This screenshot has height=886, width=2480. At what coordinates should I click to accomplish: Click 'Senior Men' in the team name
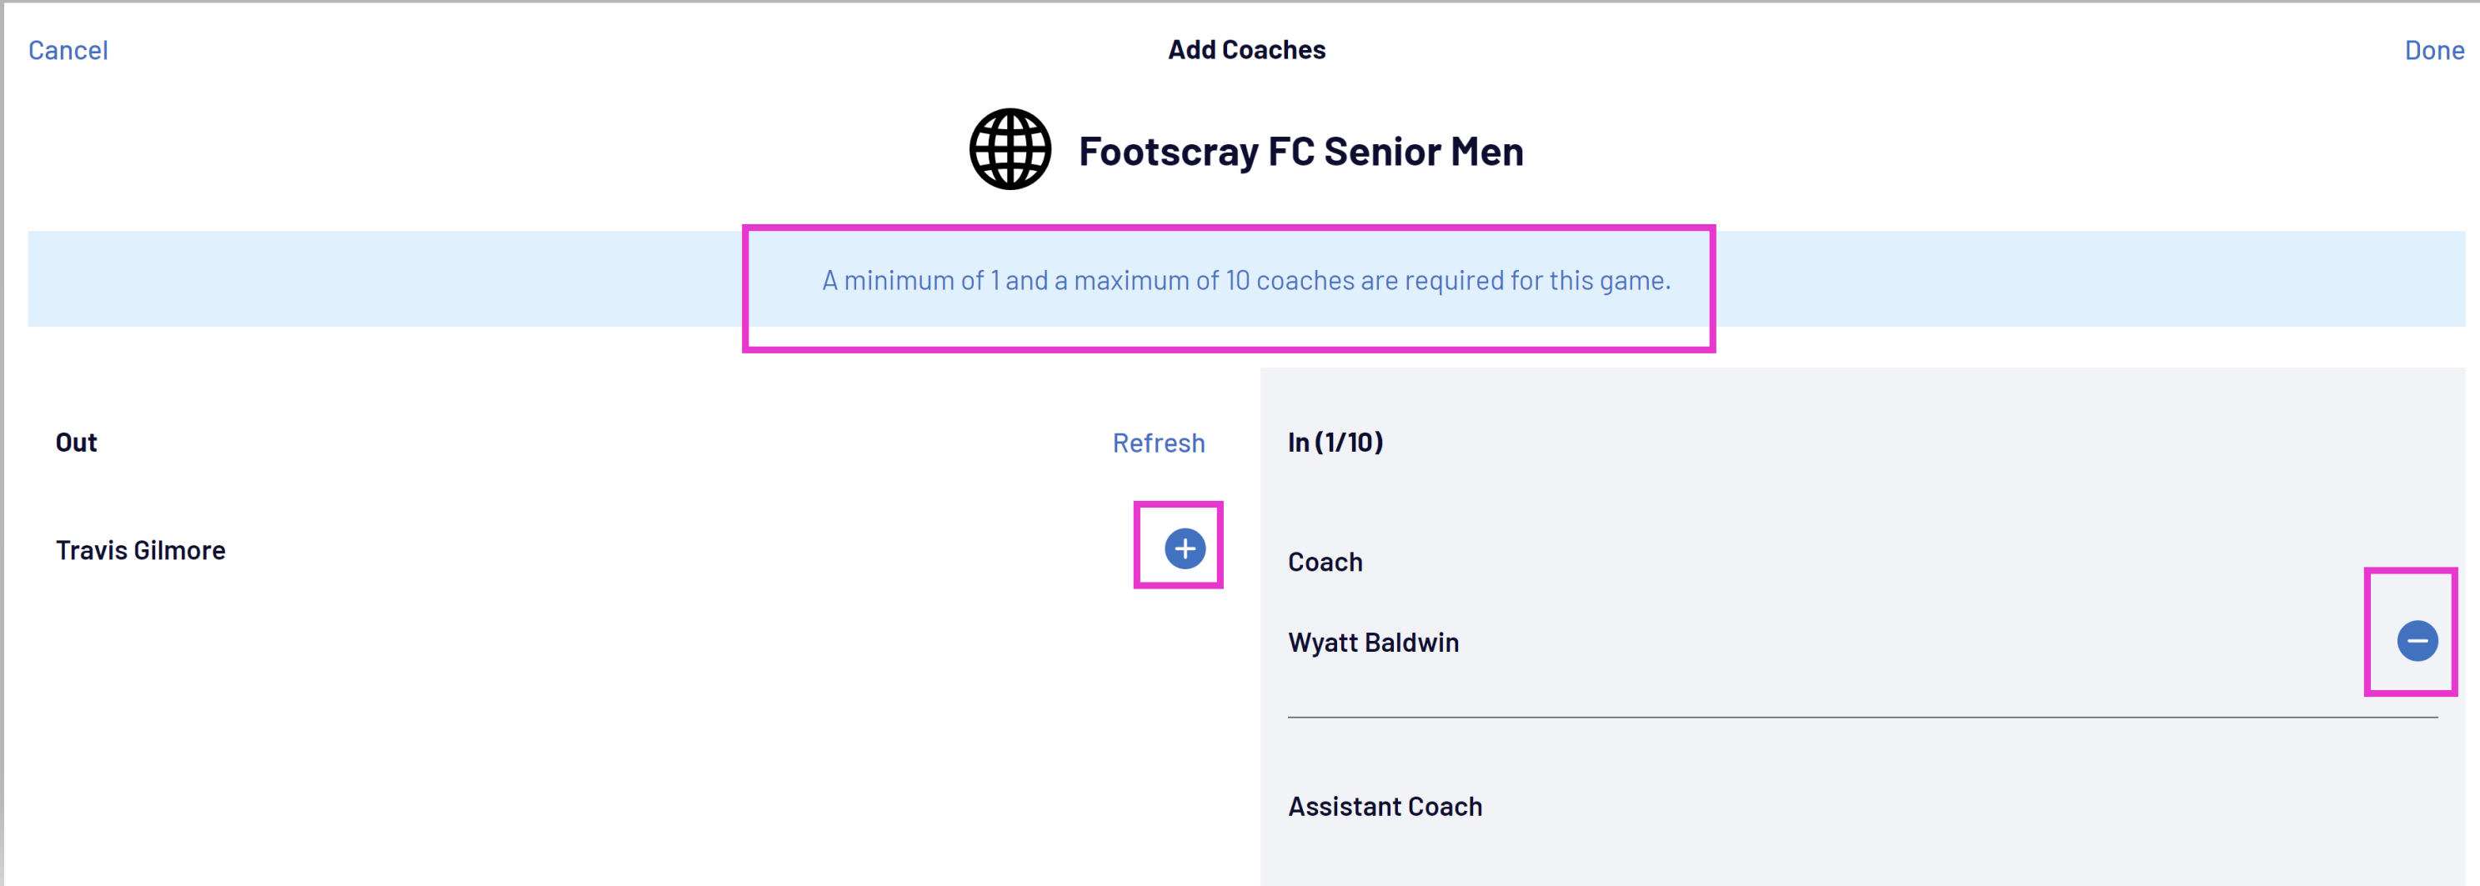(1423, 151)
